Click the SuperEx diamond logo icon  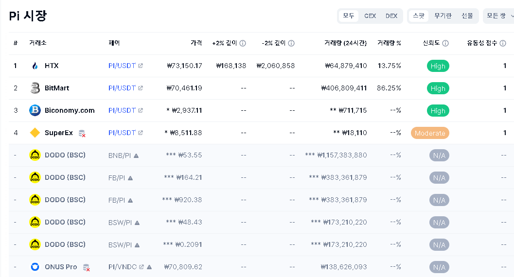(x=35, y=133)
